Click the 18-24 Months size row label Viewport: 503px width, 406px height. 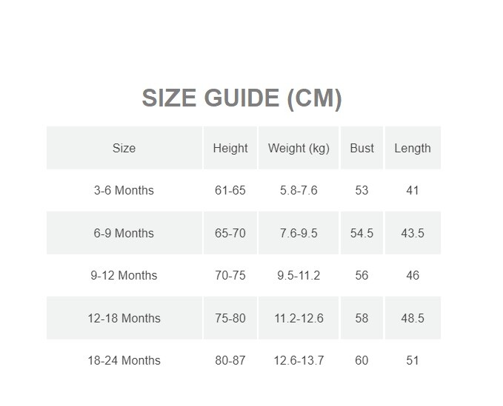(124, 360)
